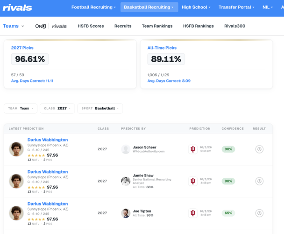Click pending clock icon in Jamie Shaw row

259,181
